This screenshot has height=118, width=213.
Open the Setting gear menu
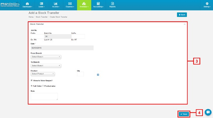[207, 5]
